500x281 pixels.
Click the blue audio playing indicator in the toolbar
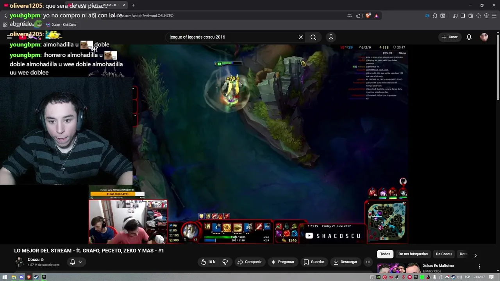point(427,16)
